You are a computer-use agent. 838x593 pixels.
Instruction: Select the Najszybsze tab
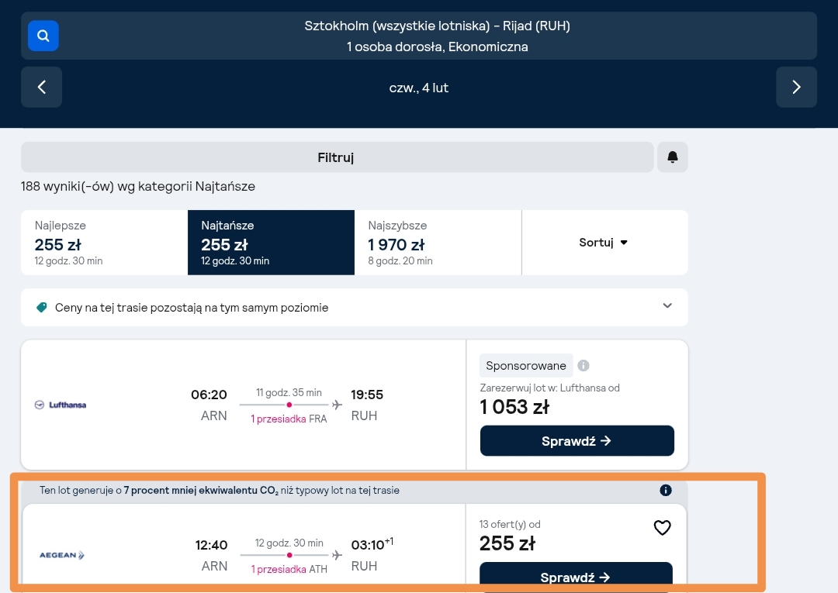[438, 243]
